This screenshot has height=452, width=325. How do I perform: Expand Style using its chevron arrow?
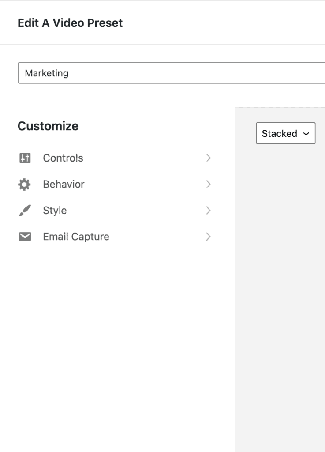click(x=209, y=211)
